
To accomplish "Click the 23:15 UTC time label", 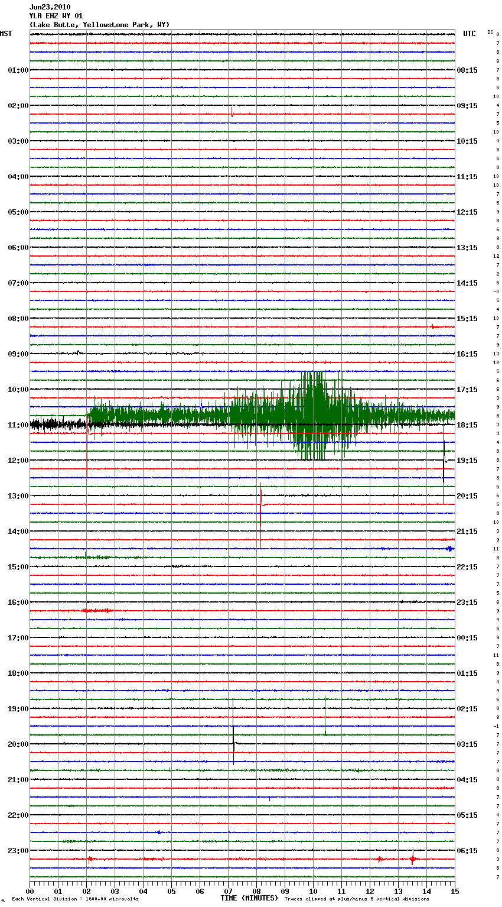I will click(x=467, y=602).
